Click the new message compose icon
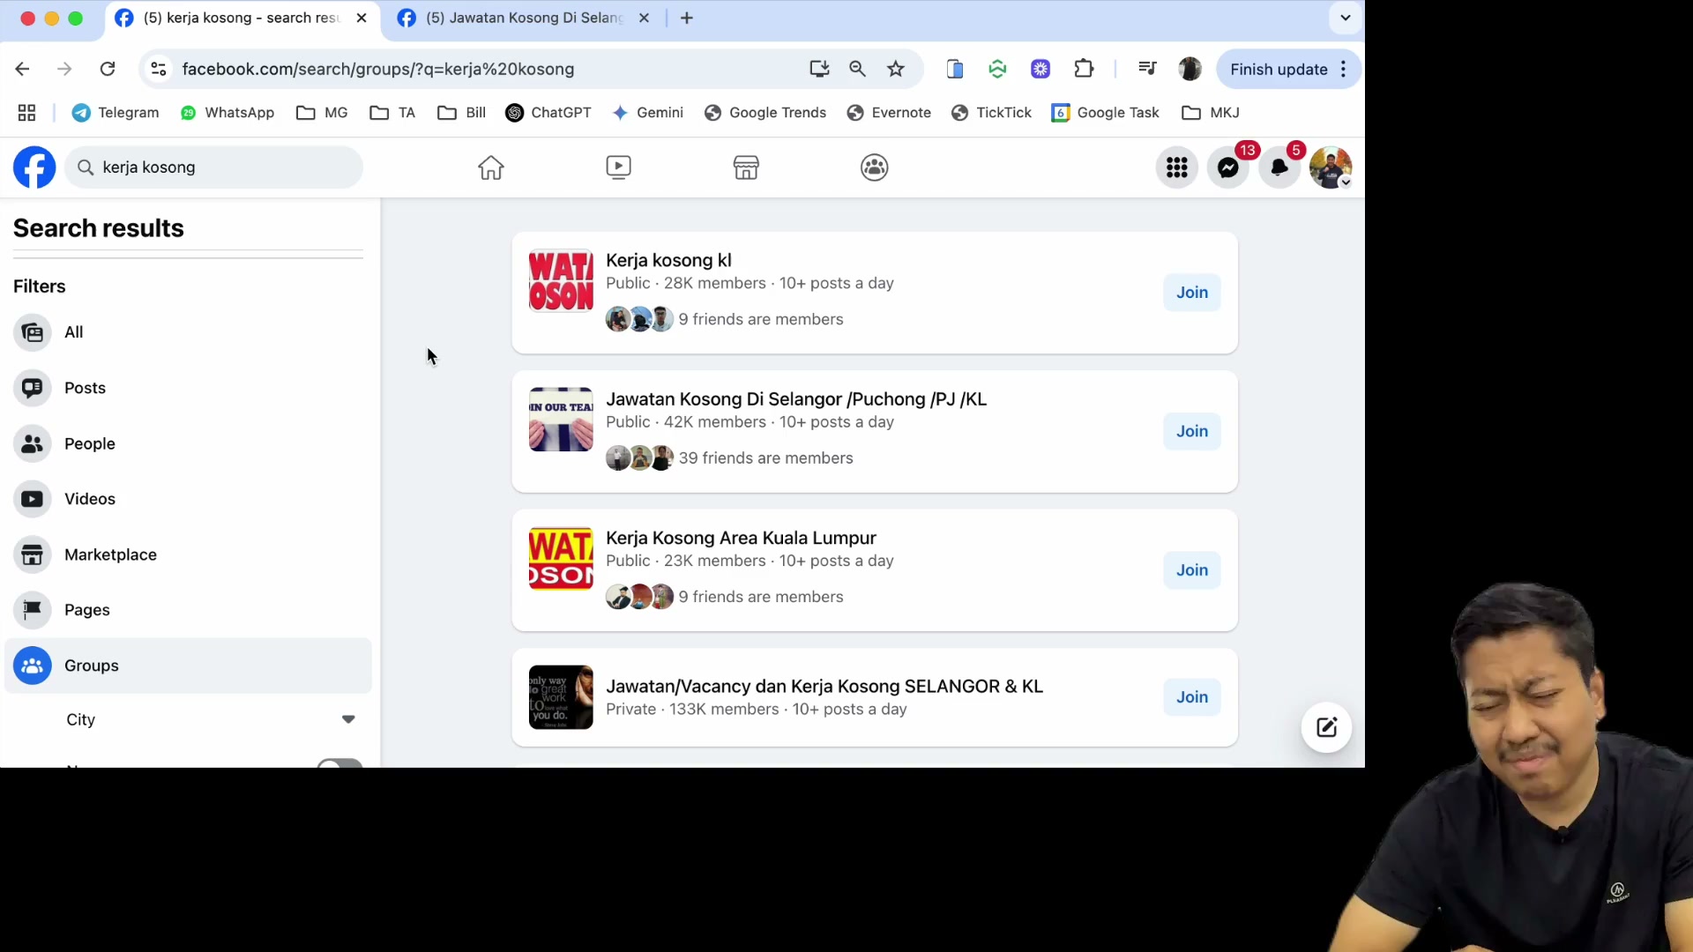This screenshot has height=952, width=1693. click(x=1327, y=727)
